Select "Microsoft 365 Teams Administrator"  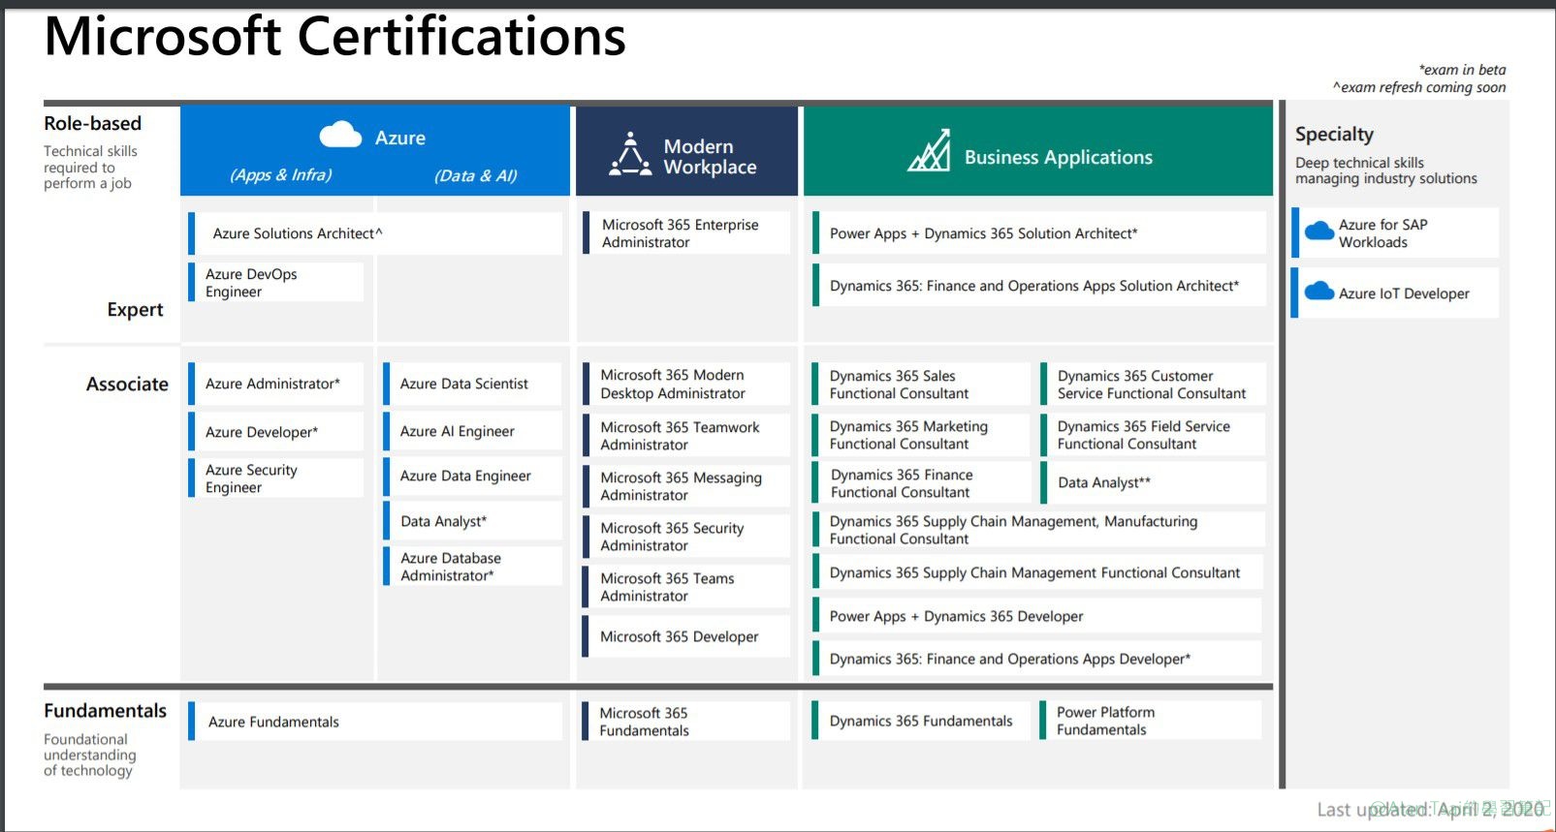(686, 587)
